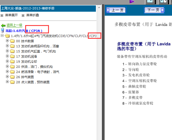Expand the 00 技术数据 folder
Screen dimensions: 172x140
click(7, 41)
